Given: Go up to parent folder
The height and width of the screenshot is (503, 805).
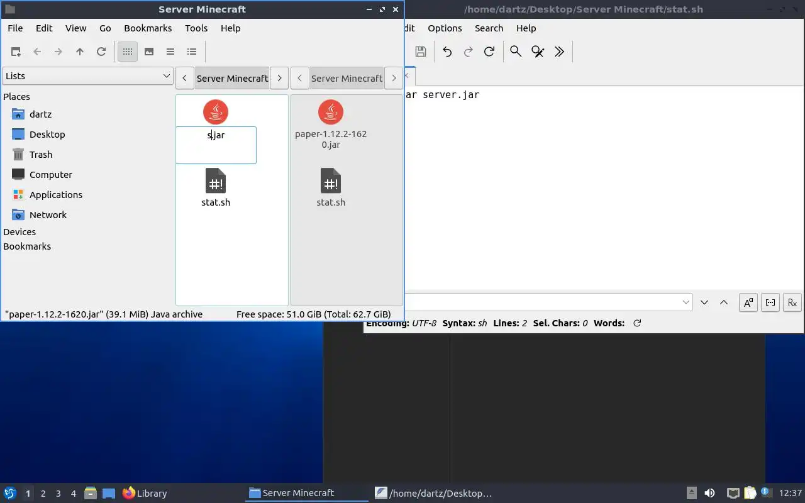Looking at the screenshot, I should [x=80, y=52].
